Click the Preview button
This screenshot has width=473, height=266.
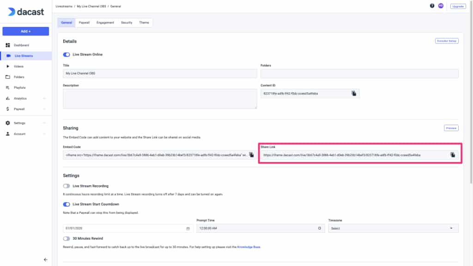point(451,128)
